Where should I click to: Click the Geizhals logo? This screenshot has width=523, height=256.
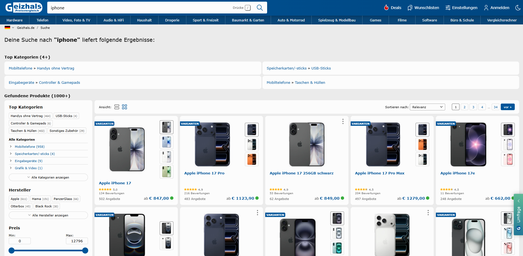click(x=24, y=7)
